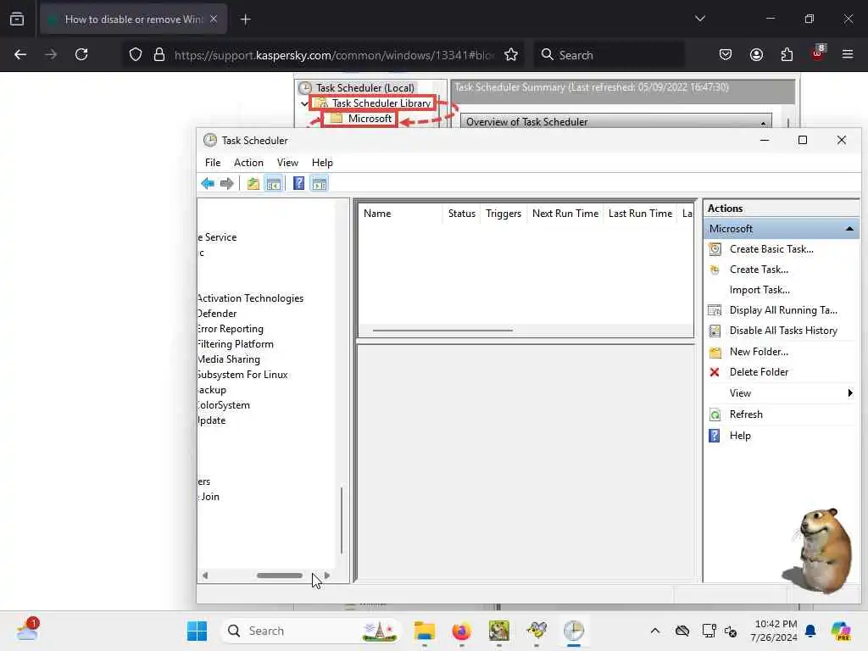Click Disable All Tasks History label
This screenshot has height=651, width=868.
point(782,331)
